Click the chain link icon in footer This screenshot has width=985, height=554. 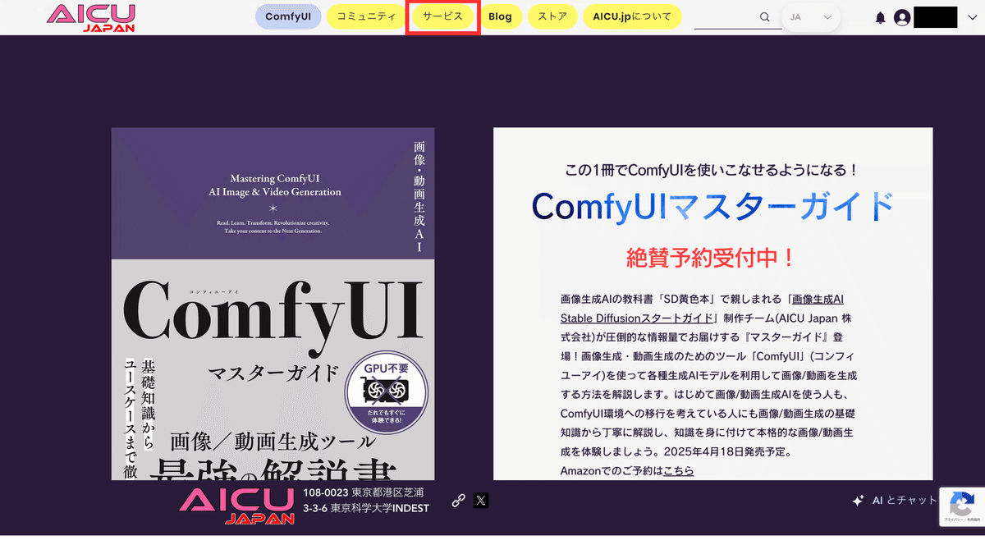tap(459, 500)
